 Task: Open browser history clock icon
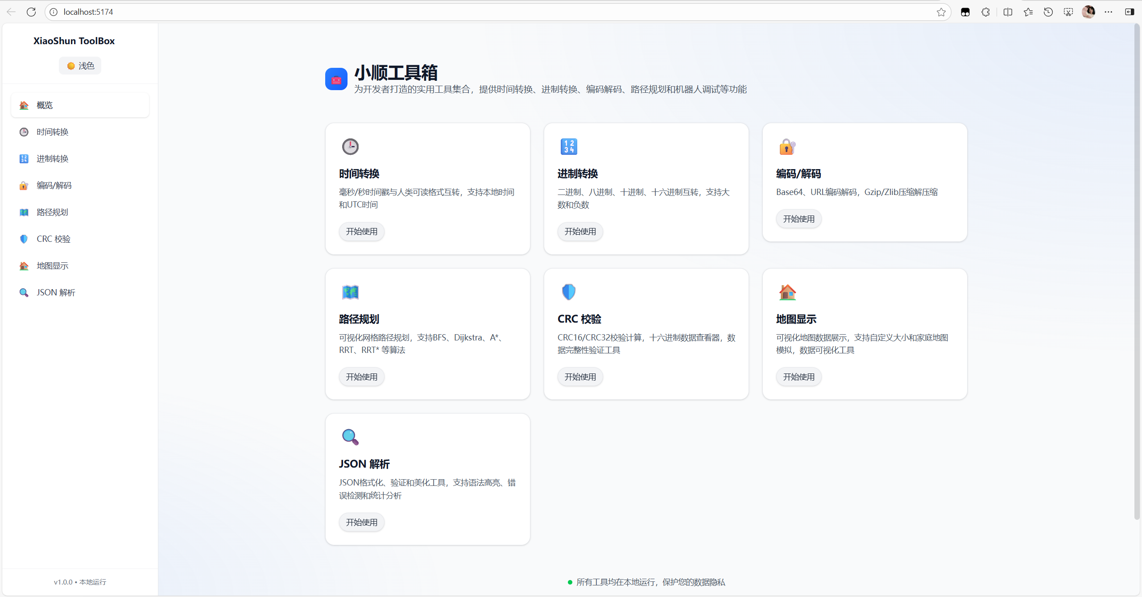(1048, 12)
